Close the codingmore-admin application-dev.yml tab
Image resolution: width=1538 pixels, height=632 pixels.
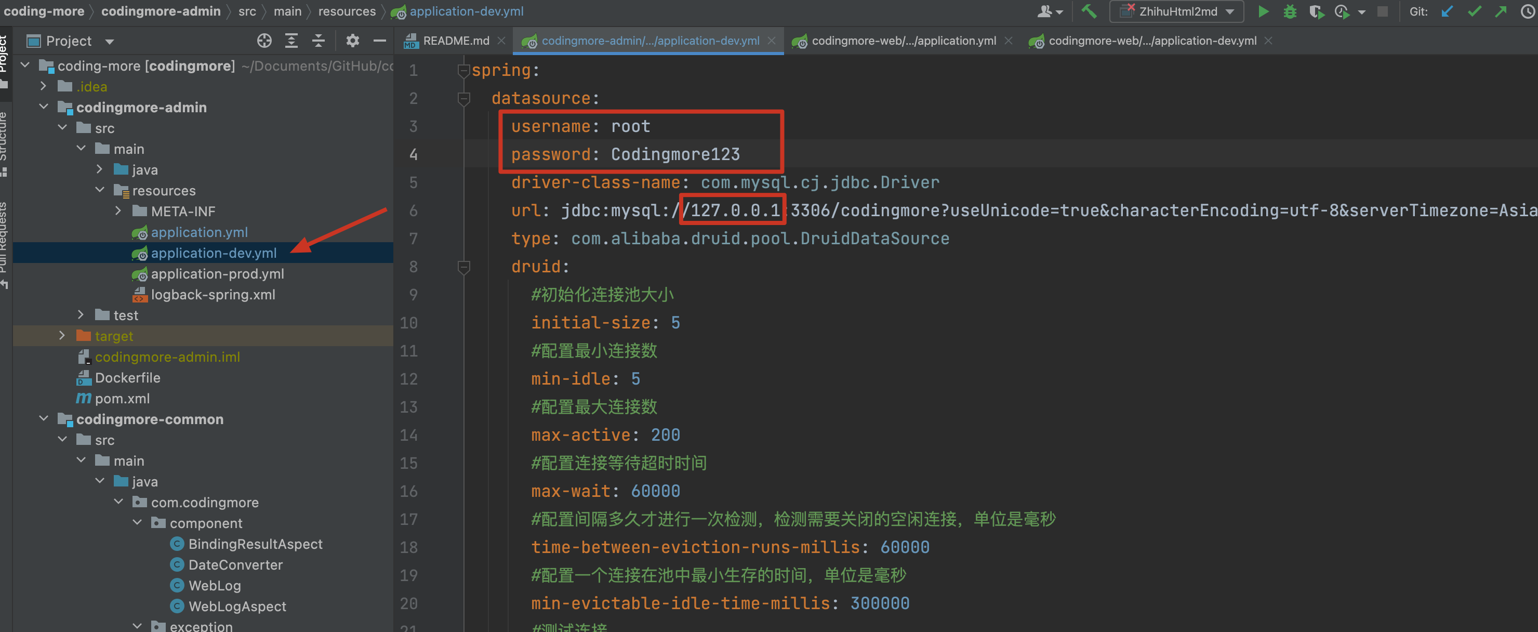(772, 41)
